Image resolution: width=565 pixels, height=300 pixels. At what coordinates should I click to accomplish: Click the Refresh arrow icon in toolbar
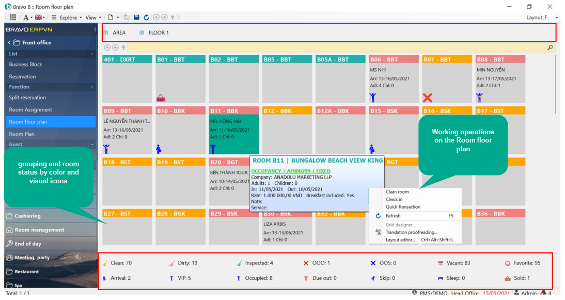147,17
